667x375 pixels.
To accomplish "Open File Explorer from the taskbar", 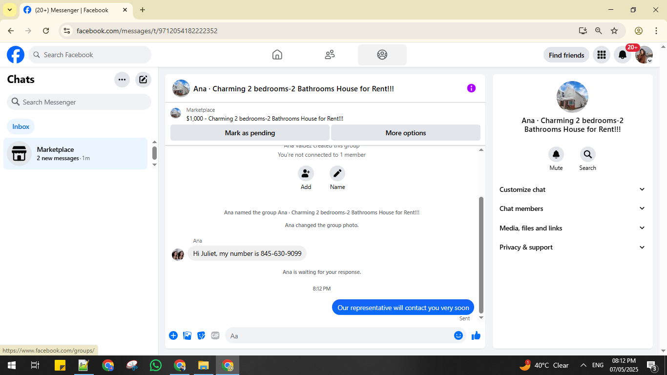I will tap(204, 365).
